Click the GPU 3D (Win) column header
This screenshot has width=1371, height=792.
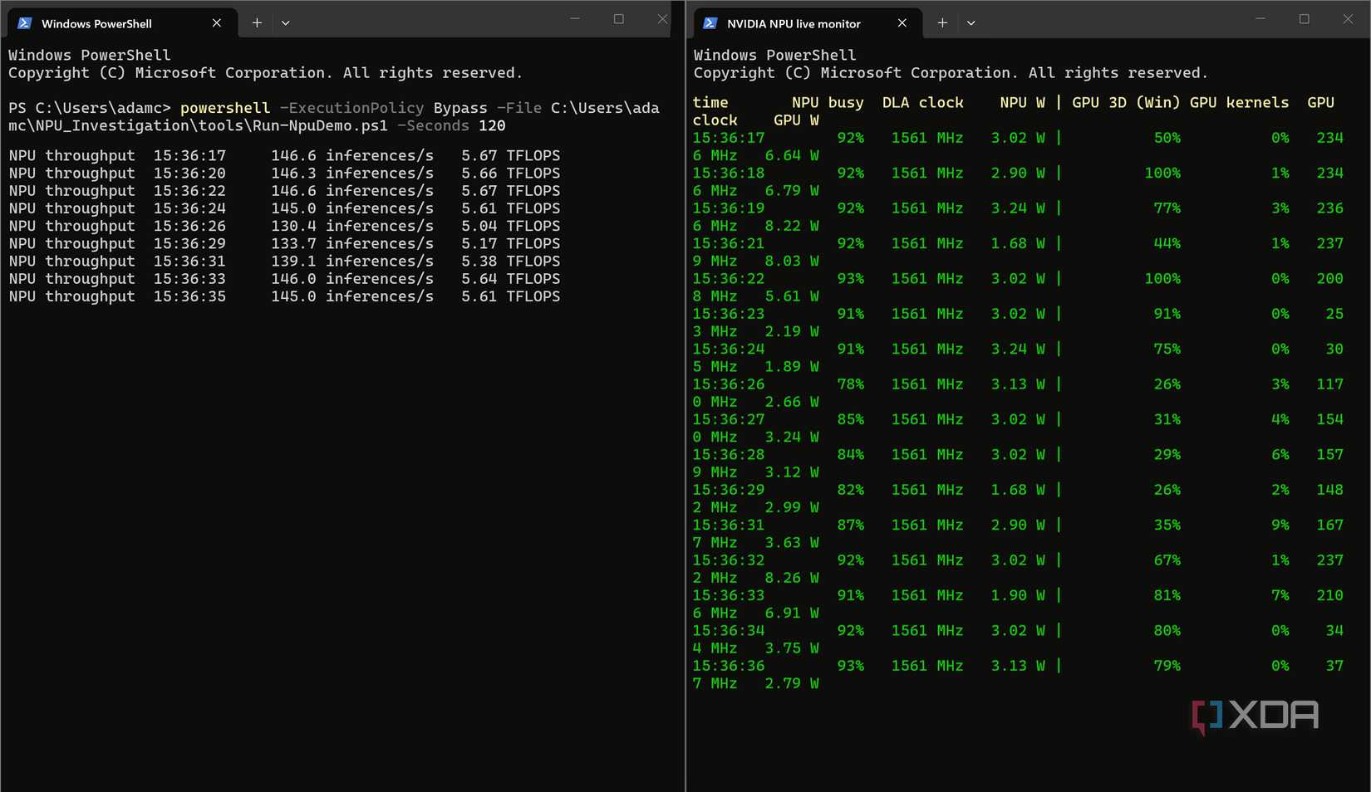click(x=1126, y=103)
